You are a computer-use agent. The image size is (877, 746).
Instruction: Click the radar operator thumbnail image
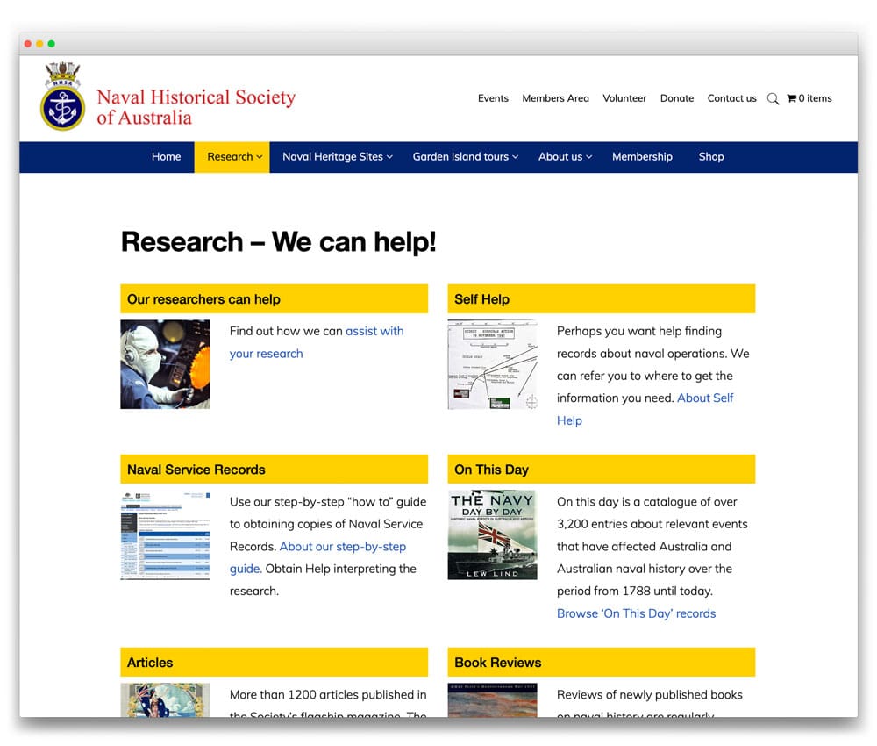(165, 364)
